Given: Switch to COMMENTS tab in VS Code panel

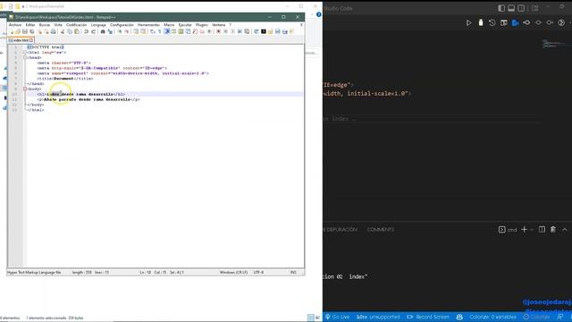Looking at the screenshot, I should click(x=381, y=229).
